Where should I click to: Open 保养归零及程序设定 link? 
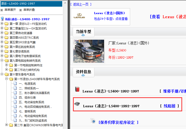point(118,122)
